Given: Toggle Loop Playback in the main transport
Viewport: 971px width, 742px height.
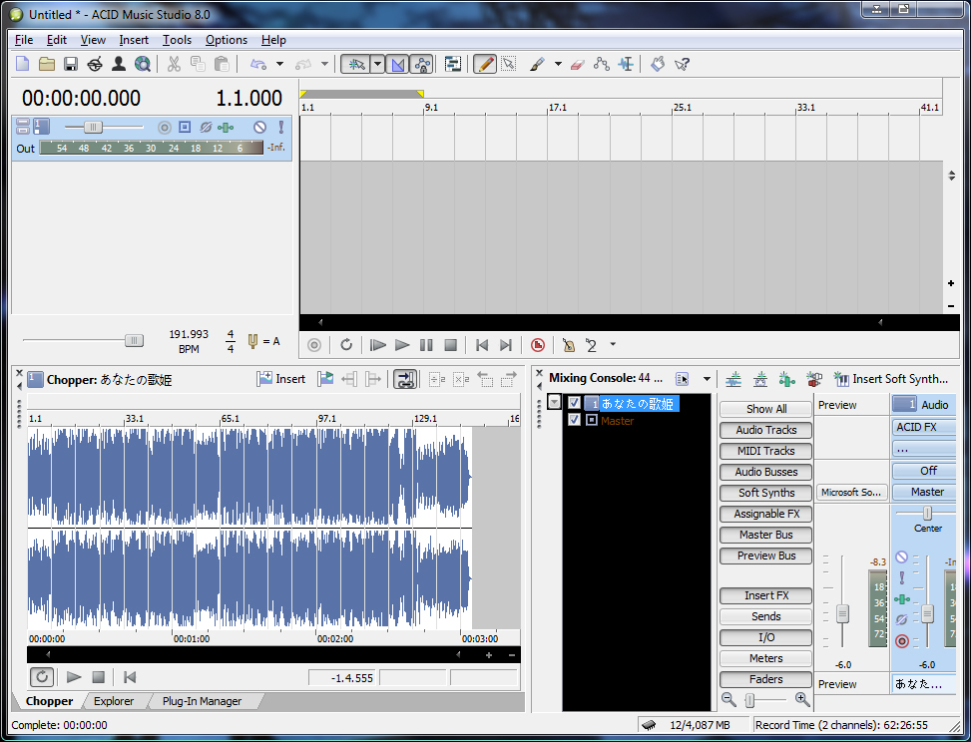Looking at the screenshot, I should coord(346,345).
